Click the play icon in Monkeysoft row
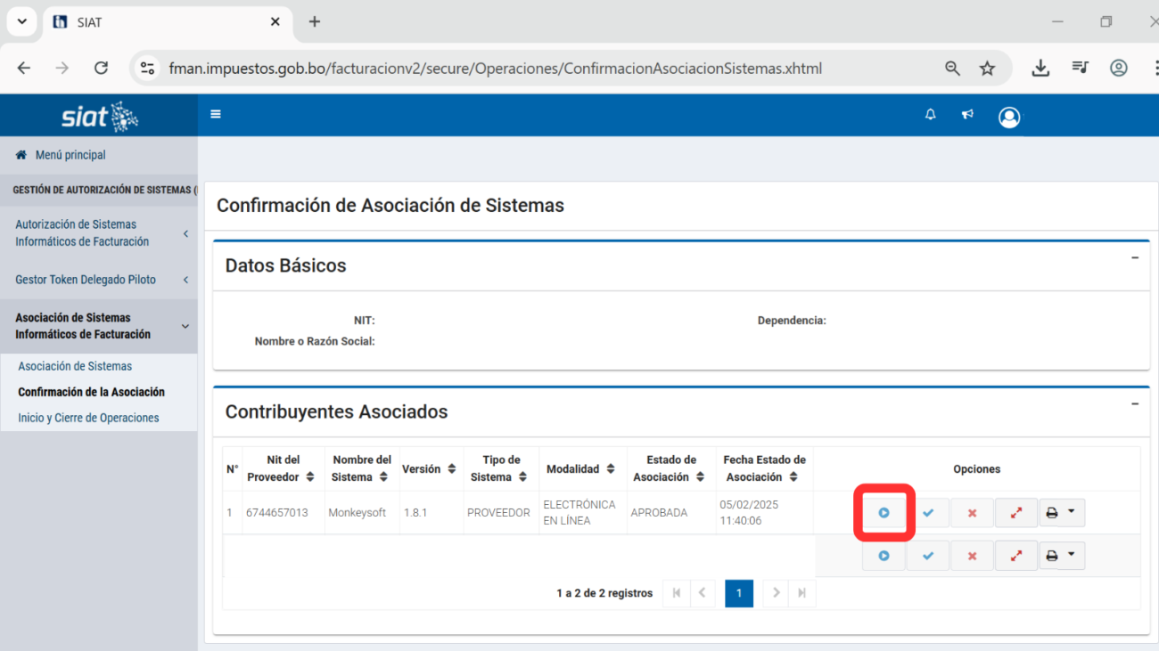 coord(884,513)
